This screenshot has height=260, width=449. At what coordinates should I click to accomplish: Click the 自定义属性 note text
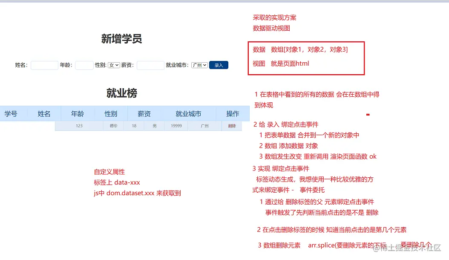click(109, 172)
